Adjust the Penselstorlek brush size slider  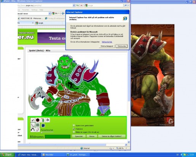pos(47,133)
